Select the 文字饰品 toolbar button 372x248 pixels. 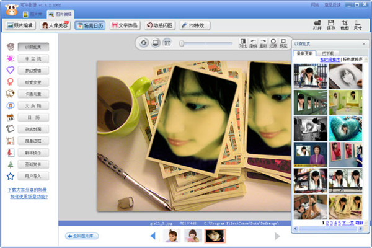click(x=126, y=25)
